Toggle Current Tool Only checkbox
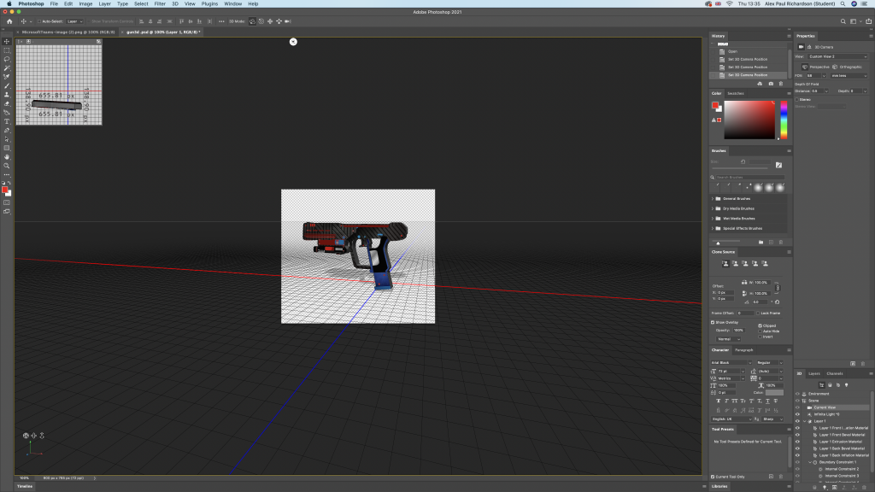 (713, 477)
